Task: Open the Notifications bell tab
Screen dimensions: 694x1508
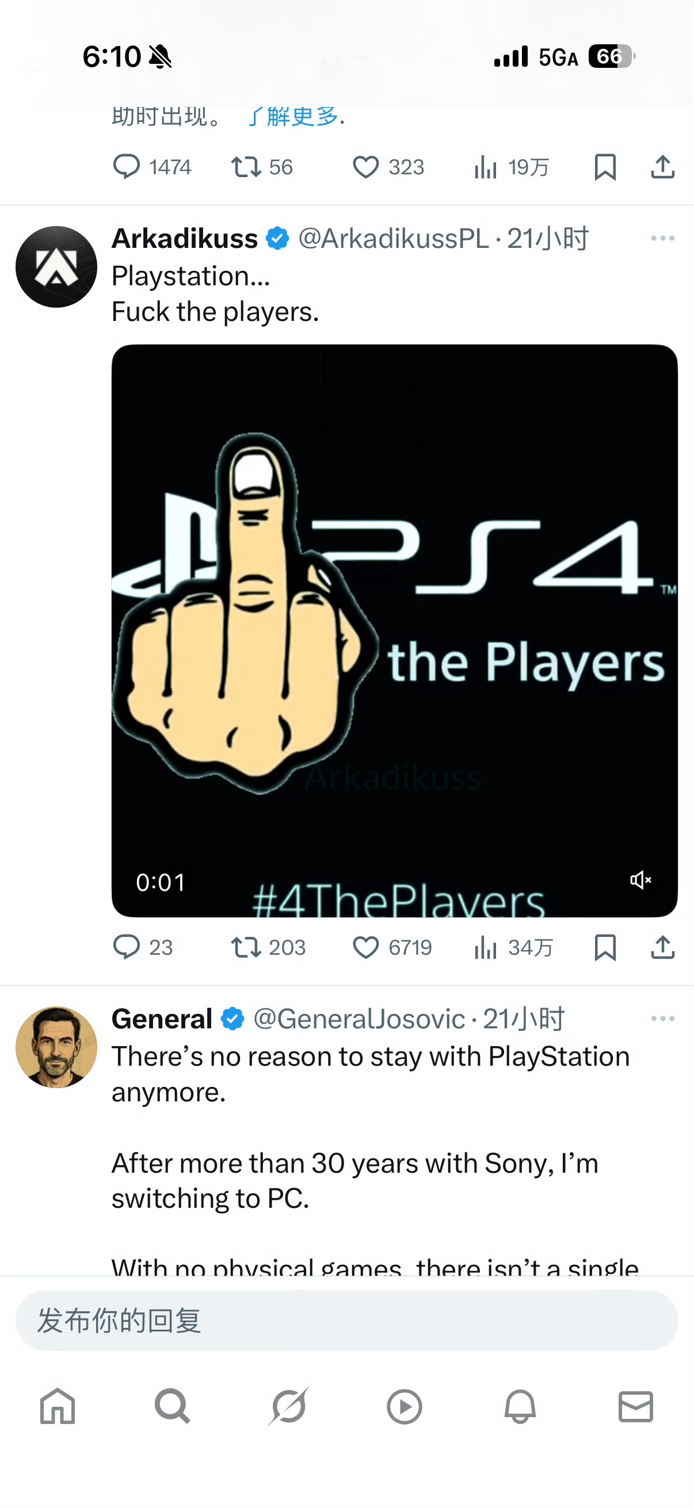Action: 520,1406
